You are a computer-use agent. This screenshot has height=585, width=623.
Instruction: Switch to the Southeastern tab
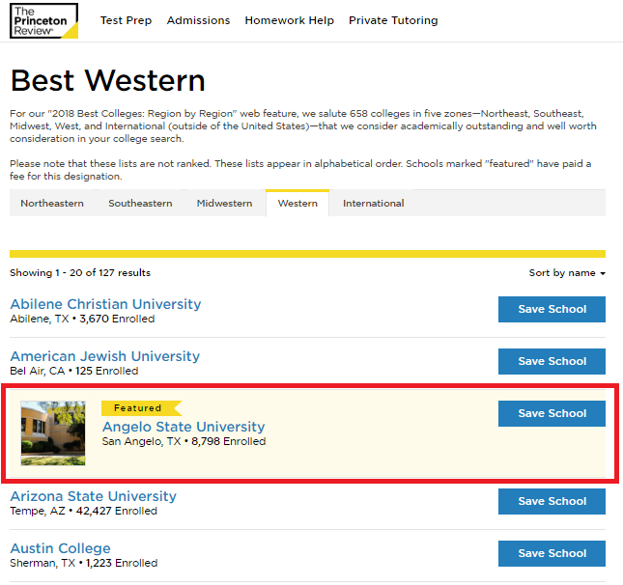(140, 204)
